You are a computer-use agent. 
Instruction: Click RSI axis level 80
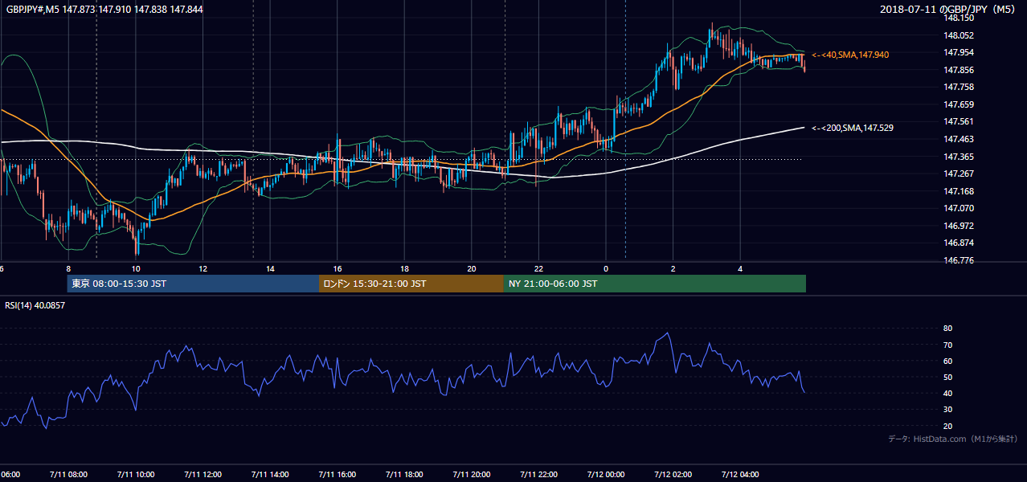947,329
